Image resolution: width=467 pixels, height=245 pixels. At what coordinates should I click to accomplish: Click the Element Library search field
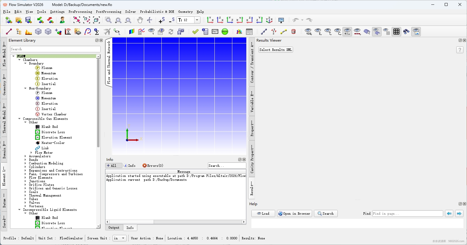[x=55, y=49]
